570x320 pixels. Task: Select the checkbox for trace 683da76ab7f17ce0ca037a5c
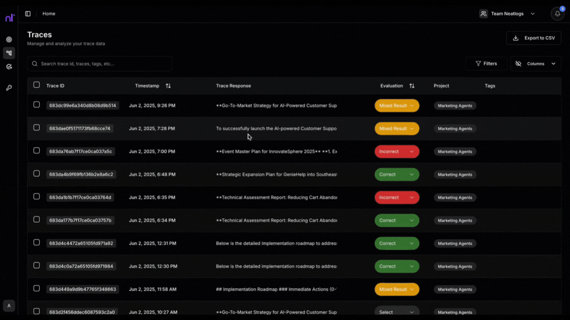(x=37, y=151)
